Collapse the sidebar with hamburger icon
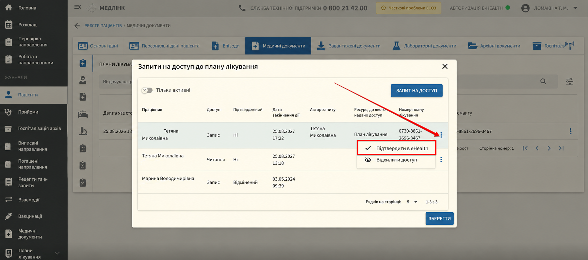The width and height of the screenshot is (588, 260). tap(77, 7)
